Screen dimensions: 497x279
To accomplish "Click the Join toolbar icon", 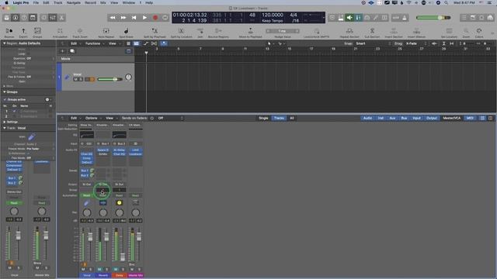I will [x=200, y=33].
